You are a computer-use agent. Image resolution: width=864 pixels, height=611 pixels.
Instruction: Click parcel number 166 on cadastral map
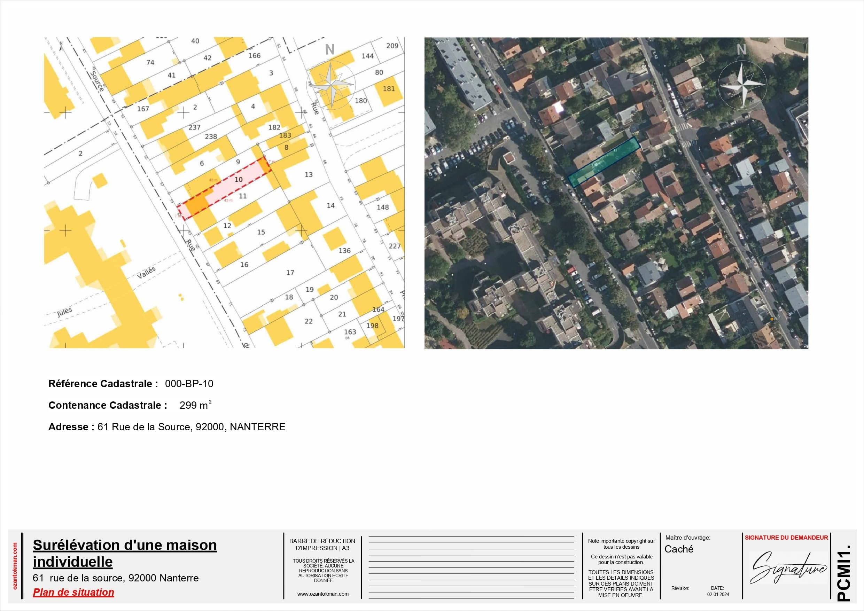click(254, 56)
